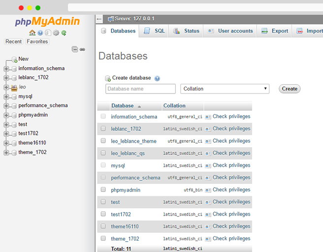The width and height of the screenshot is (323, 252).
Task: Reload navigation panel with green refresh icon
Action: [x=64, y=33]
